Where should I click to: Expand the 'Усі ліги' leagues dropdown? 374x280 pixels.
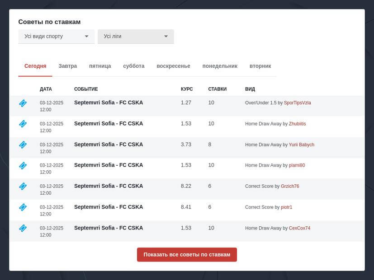click(x=136, y=37)
